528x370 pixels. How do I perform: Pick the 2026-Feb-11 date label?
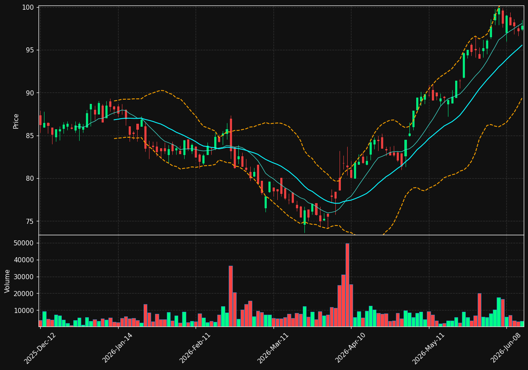195,348
